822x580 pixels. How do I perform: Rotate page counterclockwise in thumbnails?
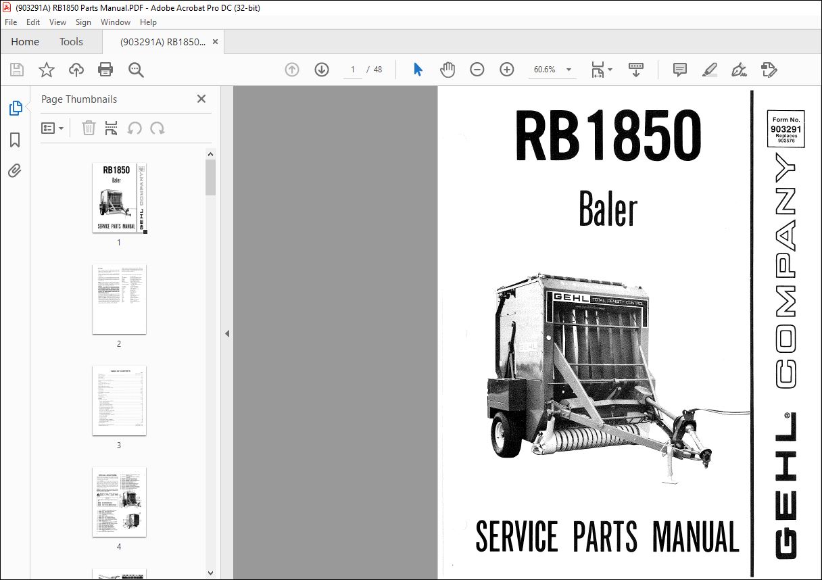[135, 128]
